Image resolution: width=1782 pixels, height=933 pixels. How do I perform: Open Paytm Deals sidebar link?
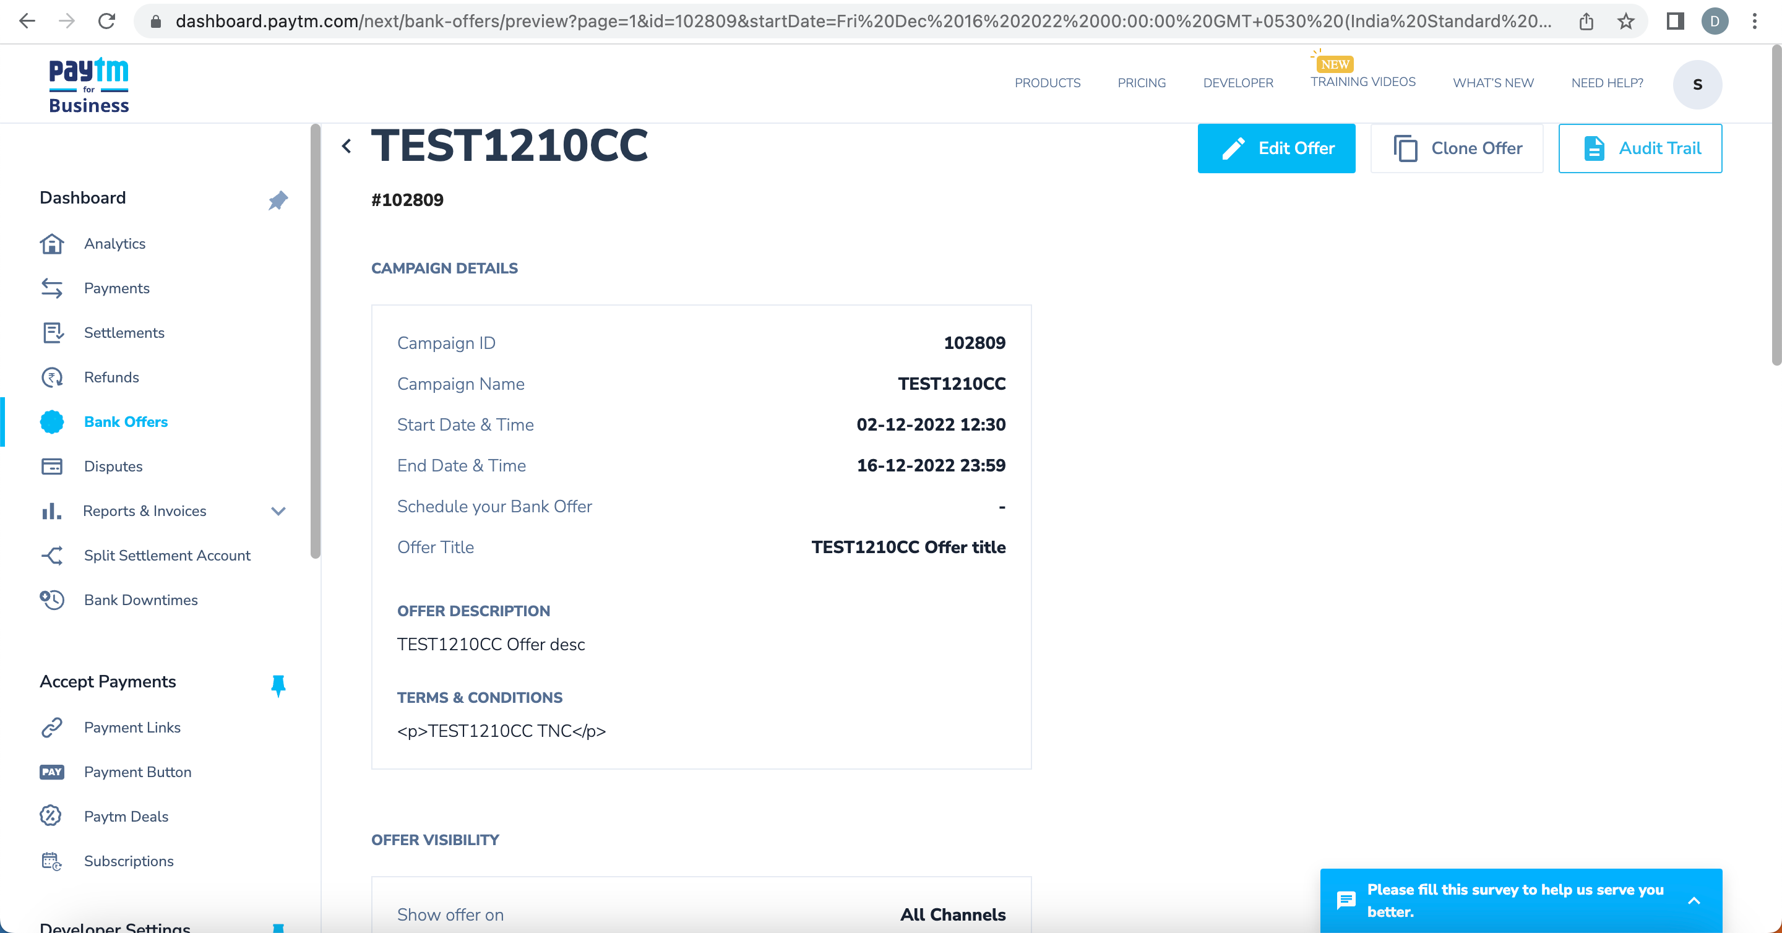click(126, 816)
